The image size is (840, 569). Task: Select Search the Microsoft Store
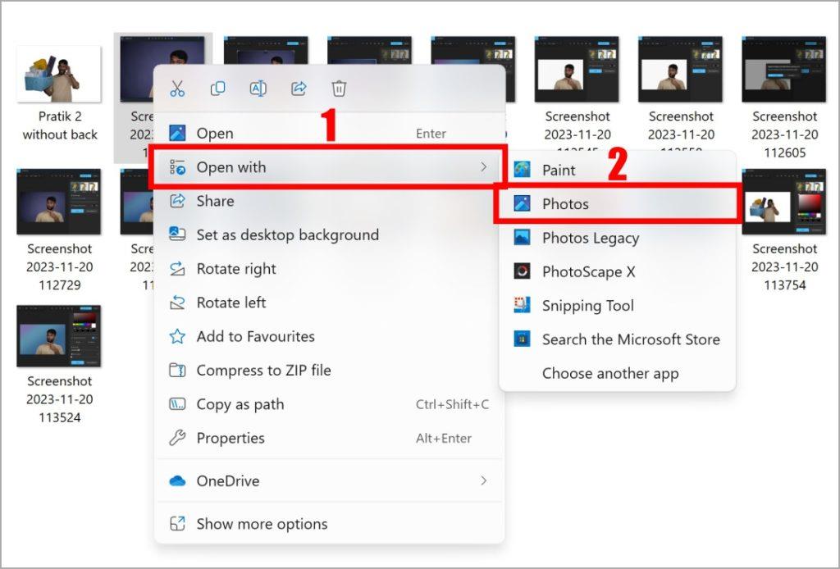point(617,339)
